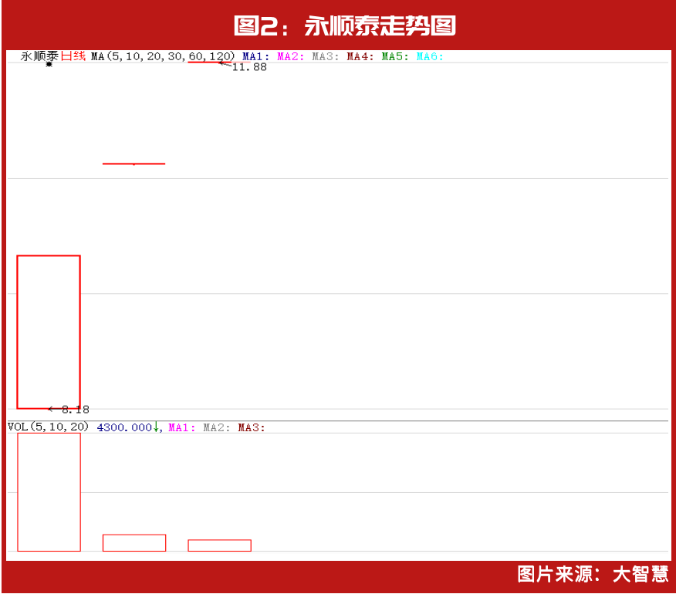Click the cyan MA6 label
The width and height of the screenshot is (676, 594).
coord(430,56)
